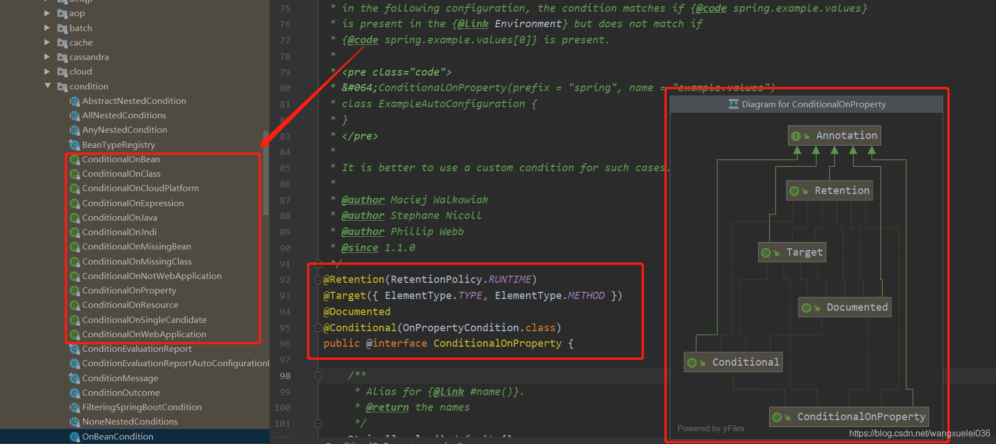Click the ConditionalOnBean annotation icon
996x444 pixels.
(74, 159)
